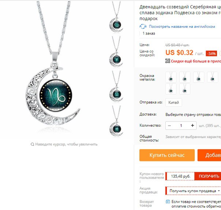
Task: Increase quantity with the plus button
Action: 192,125
